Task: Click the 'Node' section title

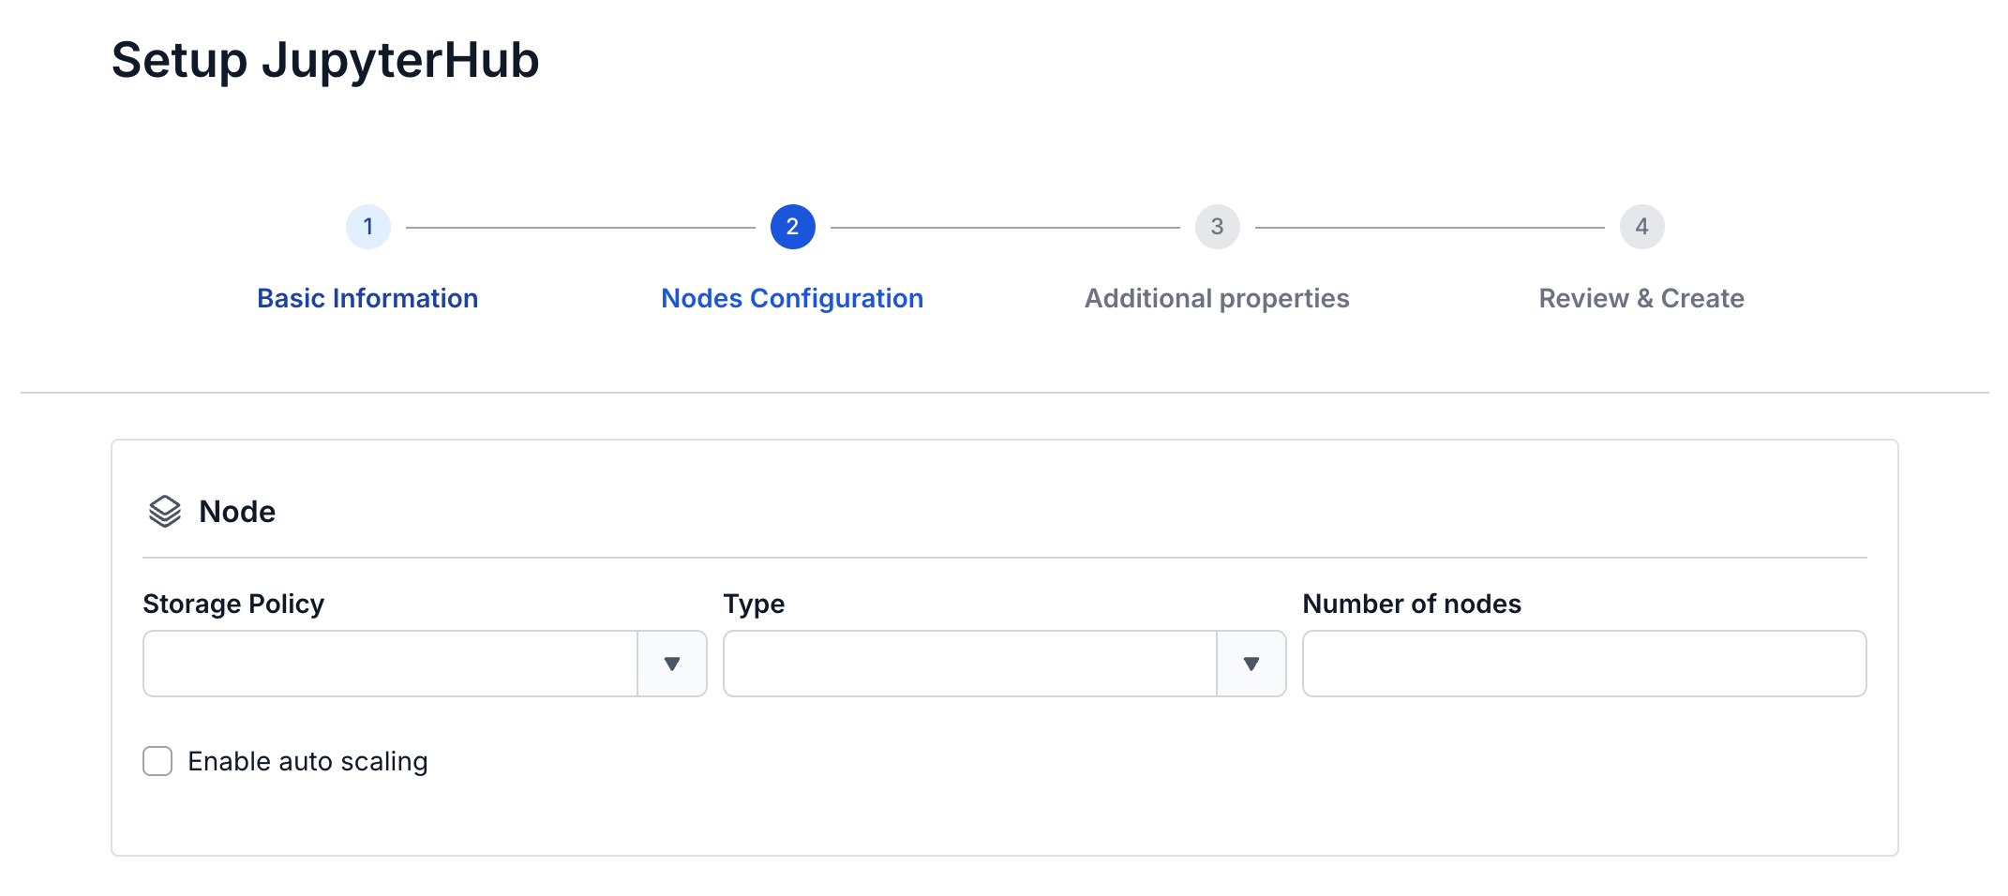Action: [237, 512]
